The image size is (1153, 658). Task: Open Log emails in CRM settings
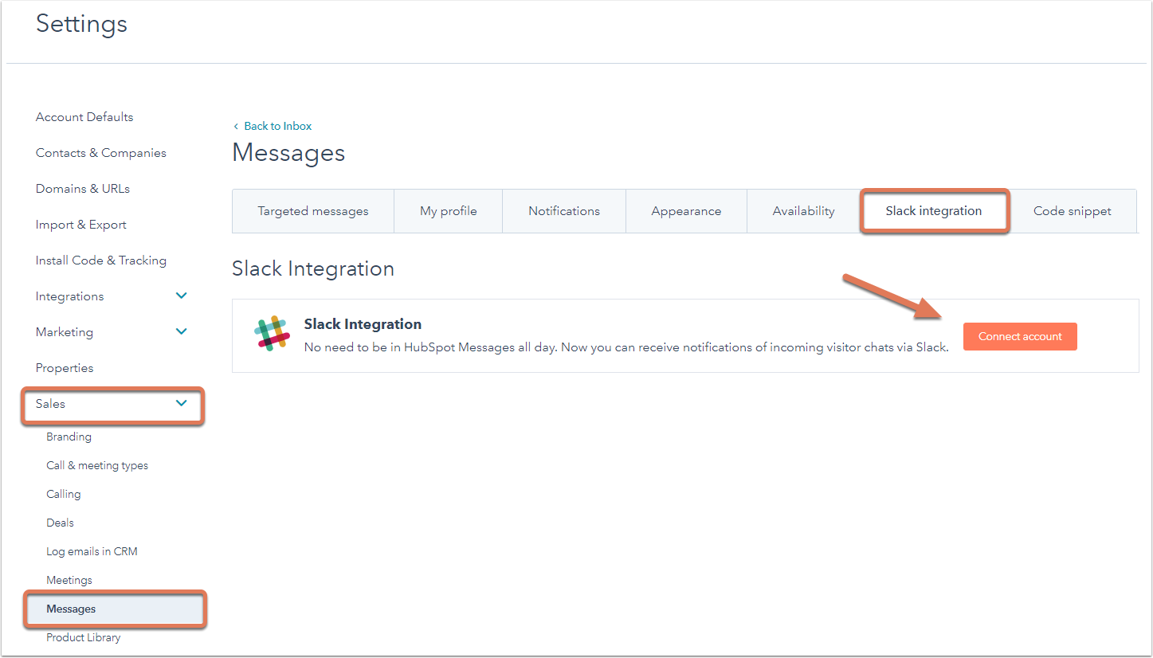click(x=92, y=551)
